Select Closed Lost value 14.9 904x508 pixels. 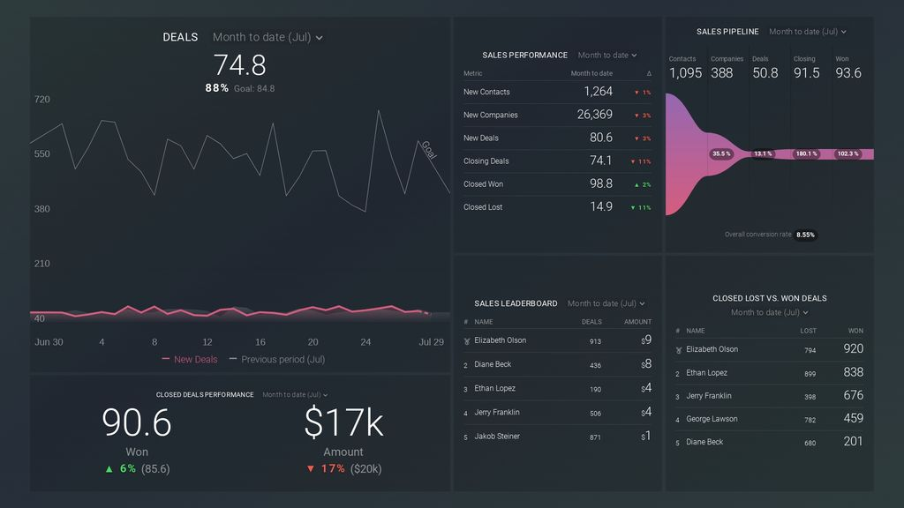600,206
